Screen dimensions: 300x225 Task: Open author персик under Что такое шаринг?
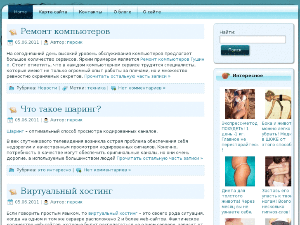click(x=75, y=120)
